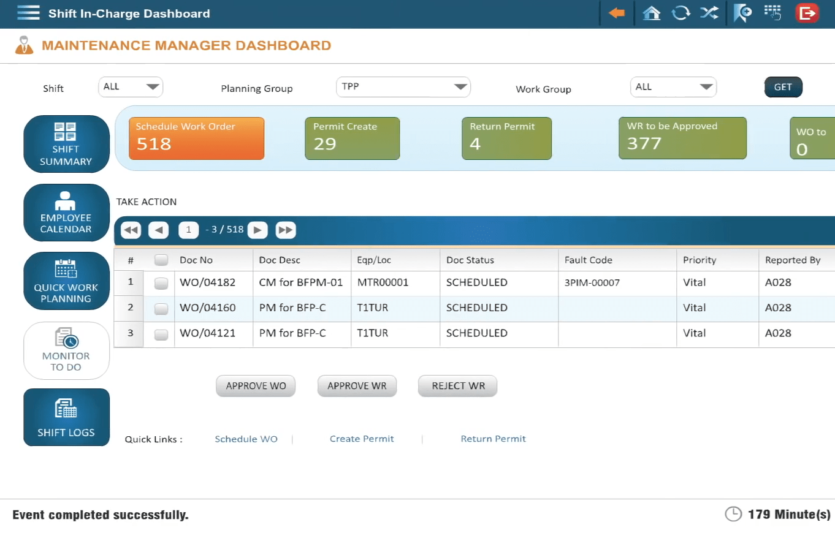835x533 pixels.
Task: Select checkbox for WO/04182 row
Action: pos(161,283)
